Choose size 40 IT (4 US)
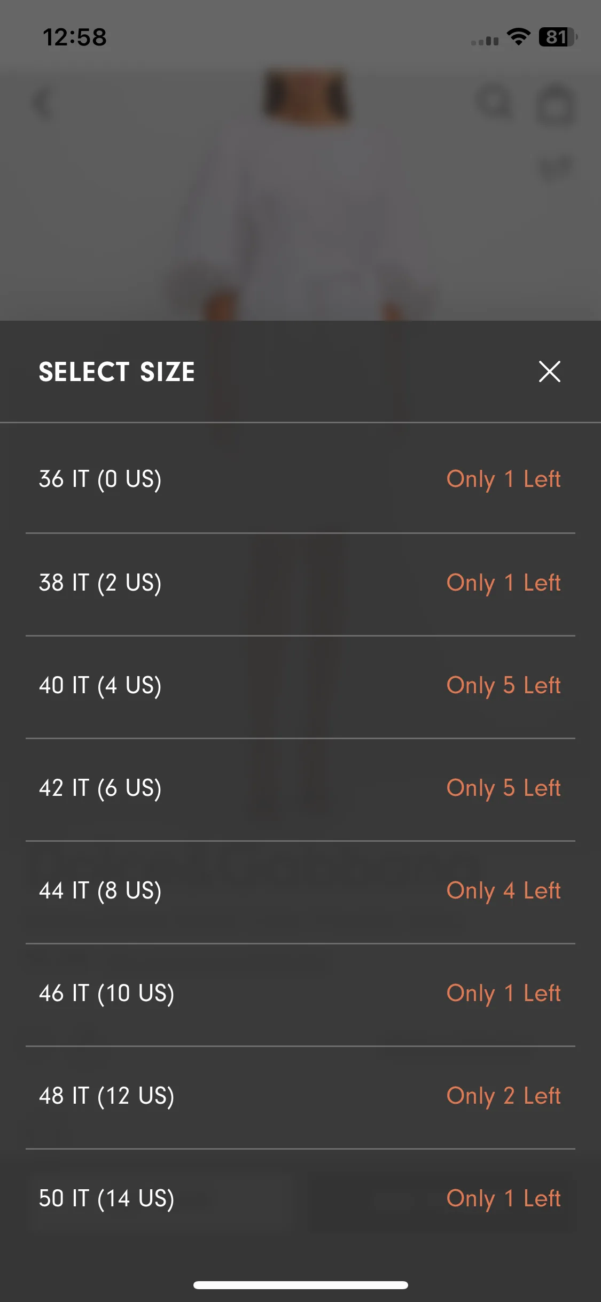The height and width of the screenshot is (1302, 601). 300,686
